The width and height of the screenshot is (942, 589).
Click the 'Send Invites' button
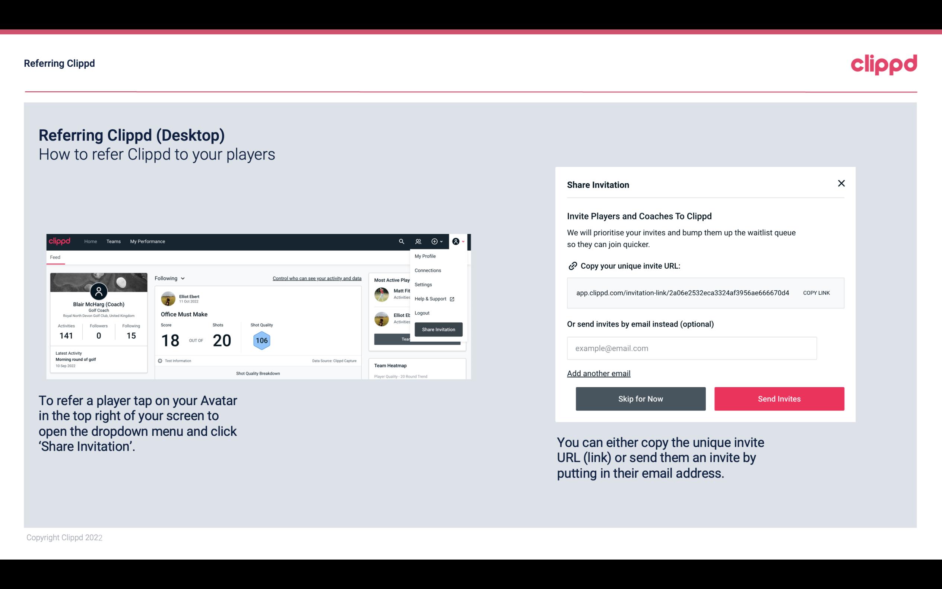[x=779, y=399]
